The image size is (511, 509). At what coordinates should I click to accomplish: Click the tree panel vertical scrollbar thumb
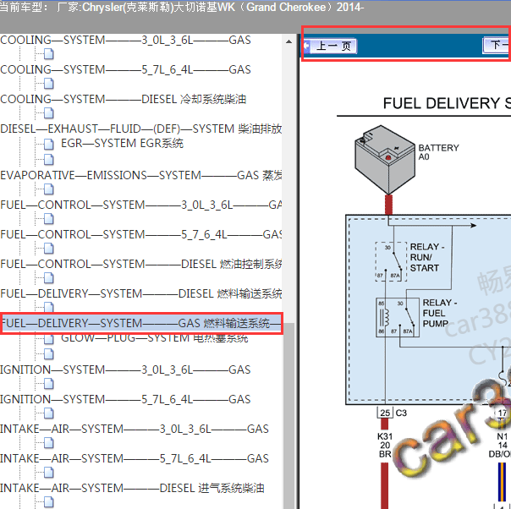click(x=288, y=415)
